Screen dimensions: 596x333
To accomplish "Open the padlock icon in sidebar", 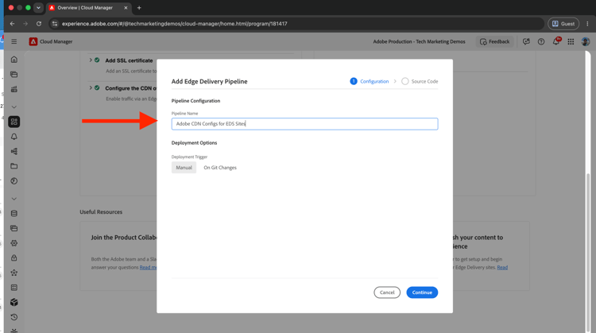I will tap(14, 257).
